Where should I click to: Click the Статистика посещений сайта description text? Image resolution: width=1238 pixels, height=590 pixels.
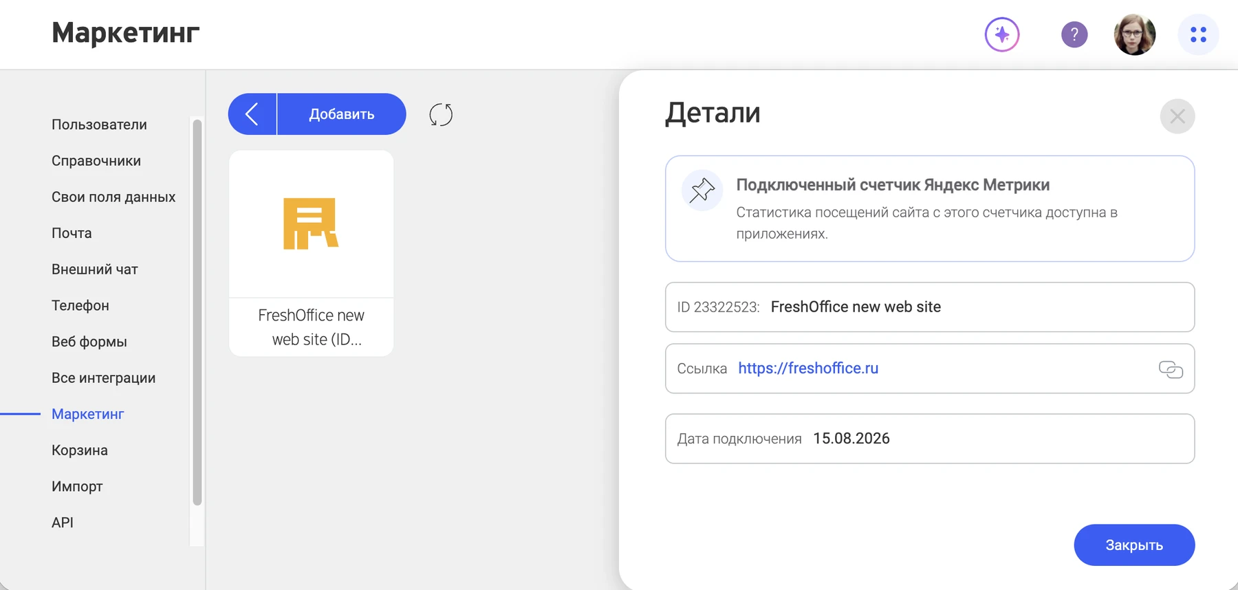pos(926,223)
